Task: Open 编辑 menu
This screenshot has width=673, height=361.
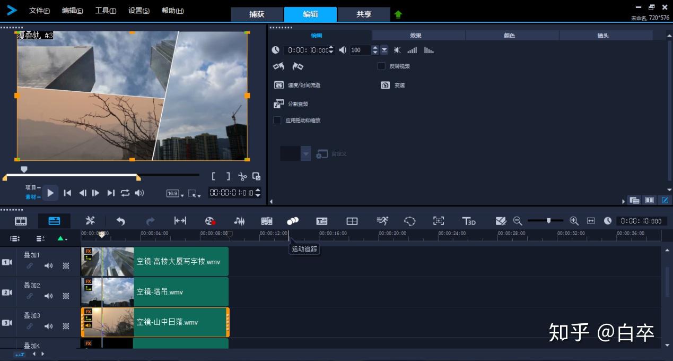Action: point(72,11)
